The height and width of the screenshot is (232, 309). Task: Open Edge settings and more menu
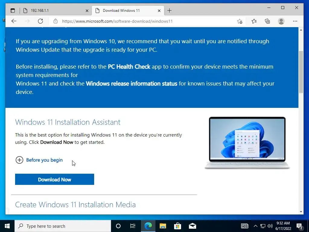click(295, 21)
